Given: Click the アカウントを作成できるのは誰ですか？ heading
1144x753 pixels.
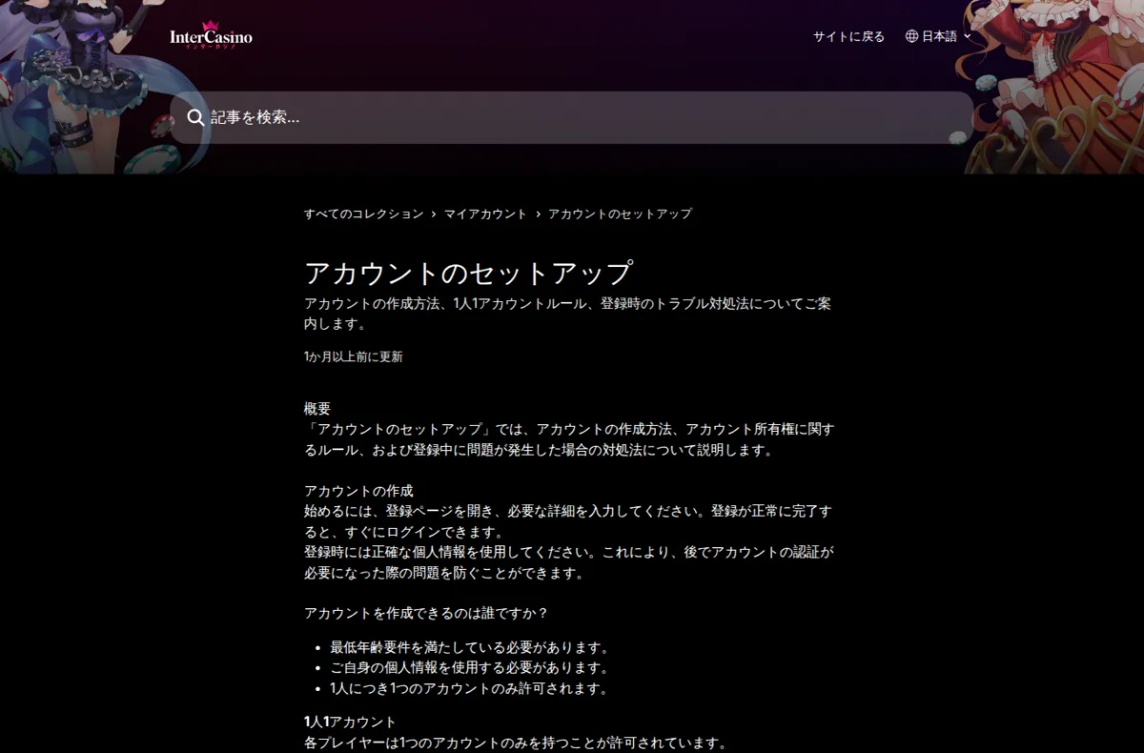Looking at the screenshot, I should (426, 613).
